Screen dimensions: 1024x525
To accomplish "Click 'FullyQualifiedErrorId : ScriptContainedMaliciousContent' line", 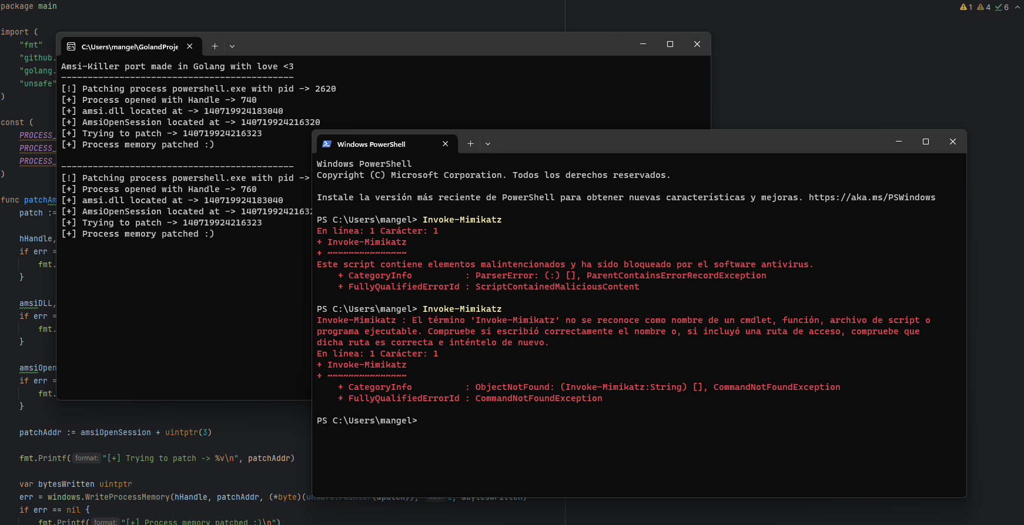I will tap(488, 287).
